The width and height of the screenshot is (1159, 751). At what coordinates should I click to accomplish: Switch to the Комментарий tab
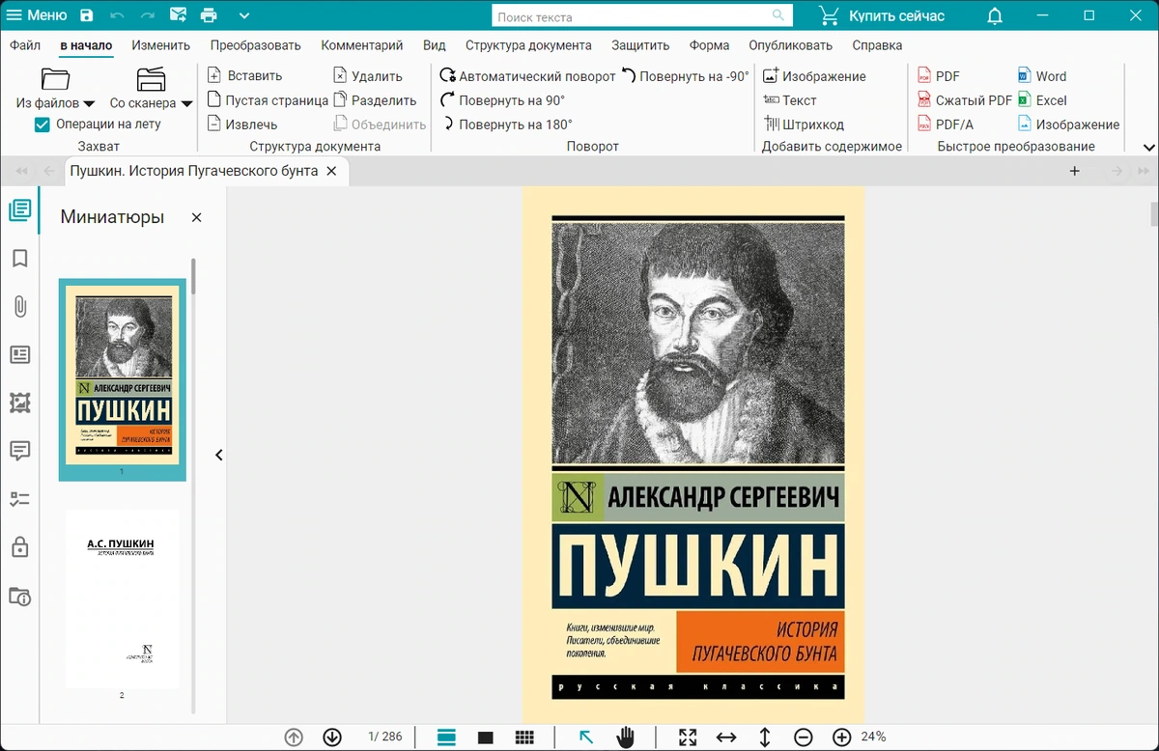(362, 44)
